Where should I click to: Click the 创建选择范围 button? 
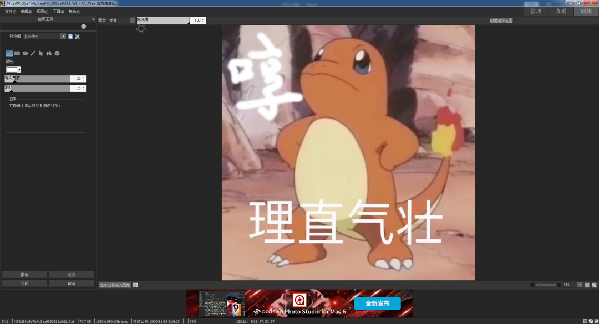[x=501, y=20]
